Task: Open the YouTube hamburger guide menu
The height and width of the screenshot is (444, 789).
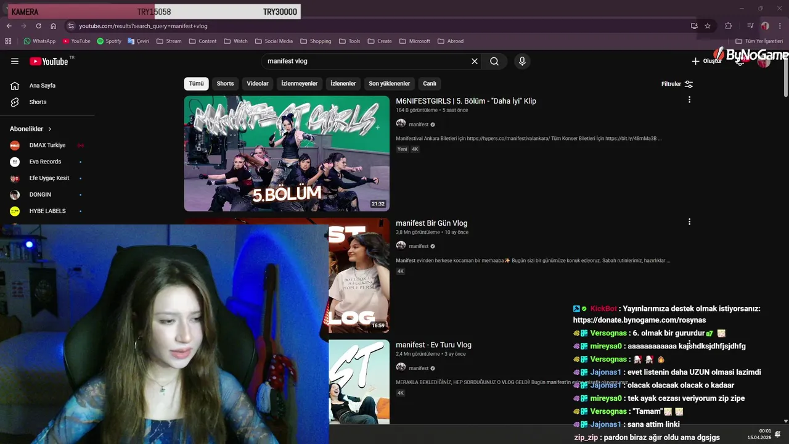Action: pyautogui.click(x=15, y=61)
